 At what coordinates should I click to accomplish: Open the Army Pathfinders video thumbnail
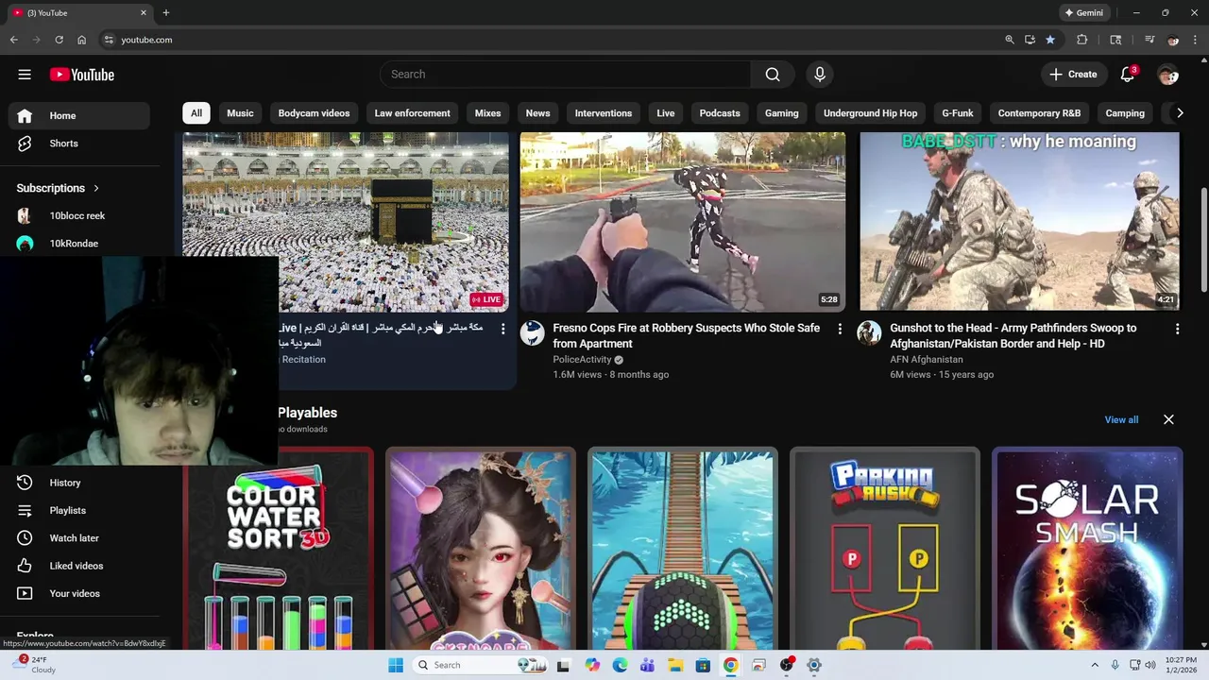click(1019, 222)
